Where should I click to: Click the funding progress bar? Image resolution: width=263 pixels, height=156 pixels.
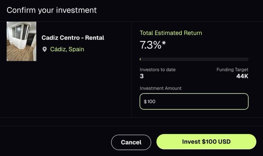(x=194, y=59)
